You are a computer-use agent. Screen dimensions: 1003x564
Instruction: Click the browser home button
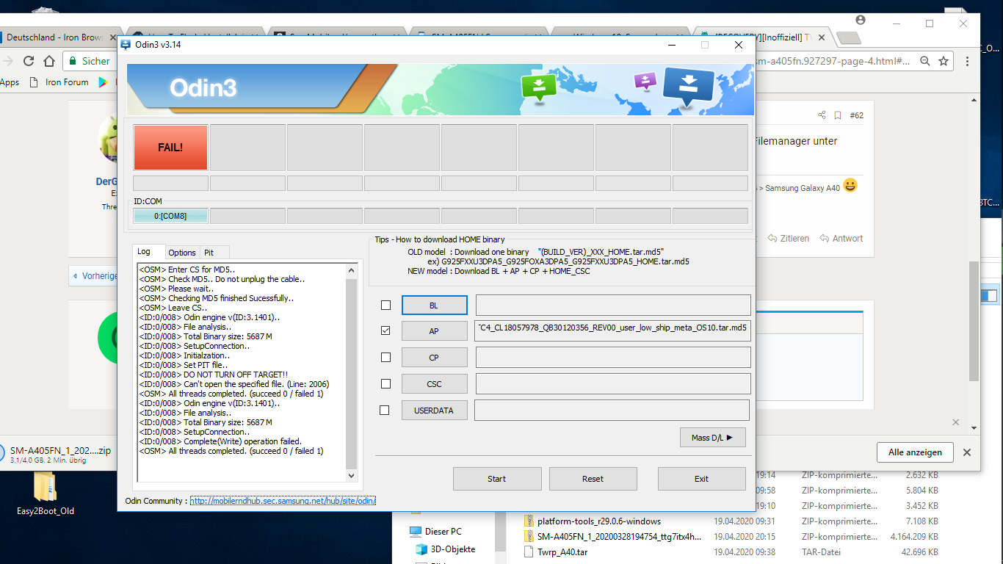(x=49, y=61)
